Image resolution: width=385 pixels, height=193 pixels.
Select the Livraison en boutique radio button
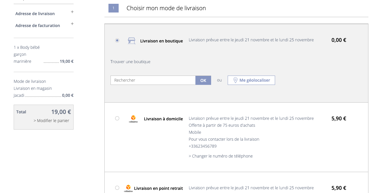[117, 40]
